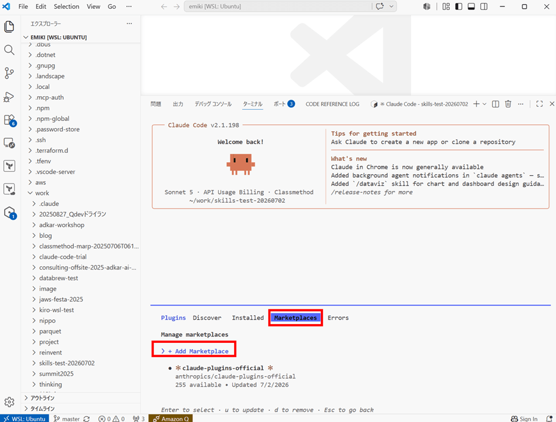Switch to CODE REFERENCE LOG tab
The height and width of the screenshot is (422, 556).
click(x=333, y=104)
